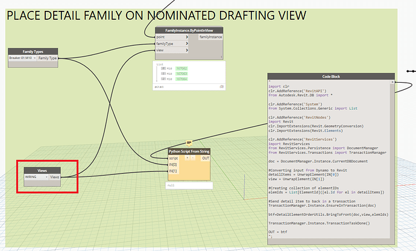The height and width of the screenshot is (251, 416).
Task: Click the 'from Autodesk.Revit.DB import *' line
Action: (x=301, y=95)
